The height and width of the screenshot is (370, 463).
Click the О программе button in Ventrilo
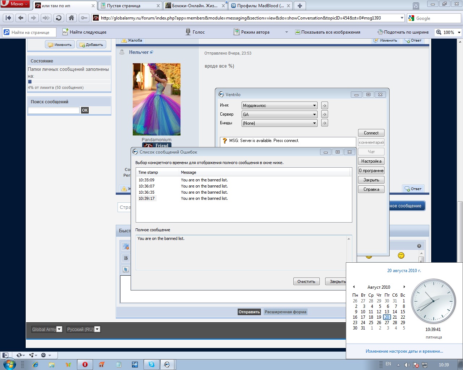click(371, 171)
